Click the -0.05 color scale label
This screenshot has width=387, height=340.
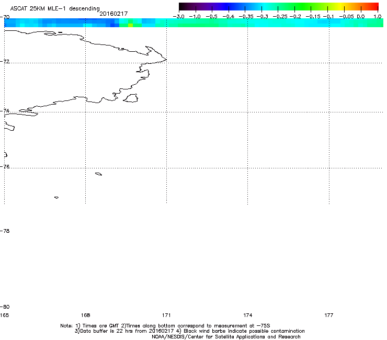click(346, 17)
